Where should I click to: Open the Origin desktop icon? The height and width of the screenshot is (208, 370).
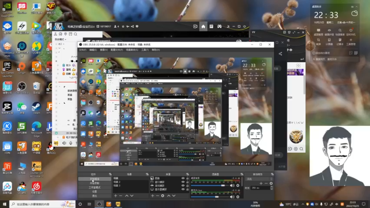click(22, 68)
